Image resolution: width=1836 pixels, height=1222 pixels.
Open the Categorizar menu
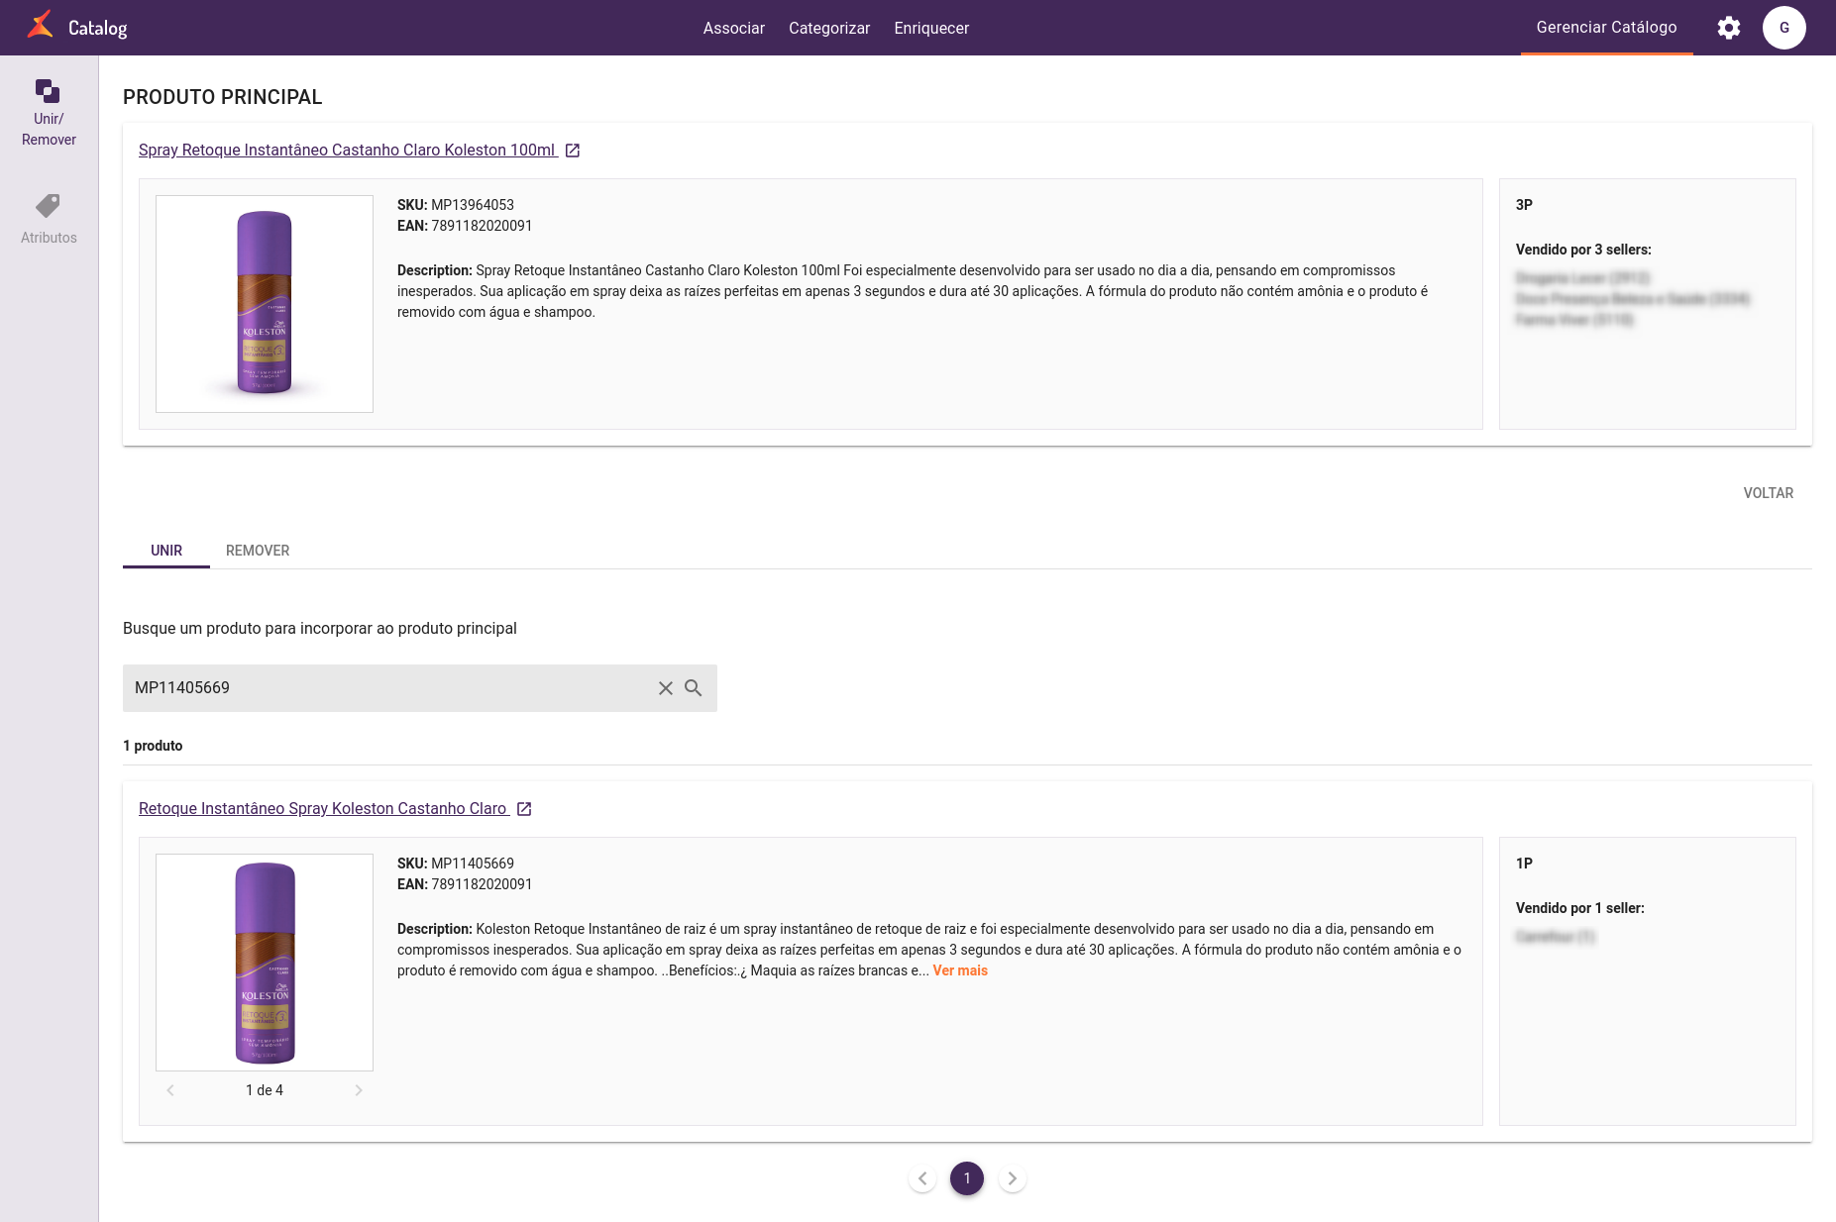tap(829, 28)
